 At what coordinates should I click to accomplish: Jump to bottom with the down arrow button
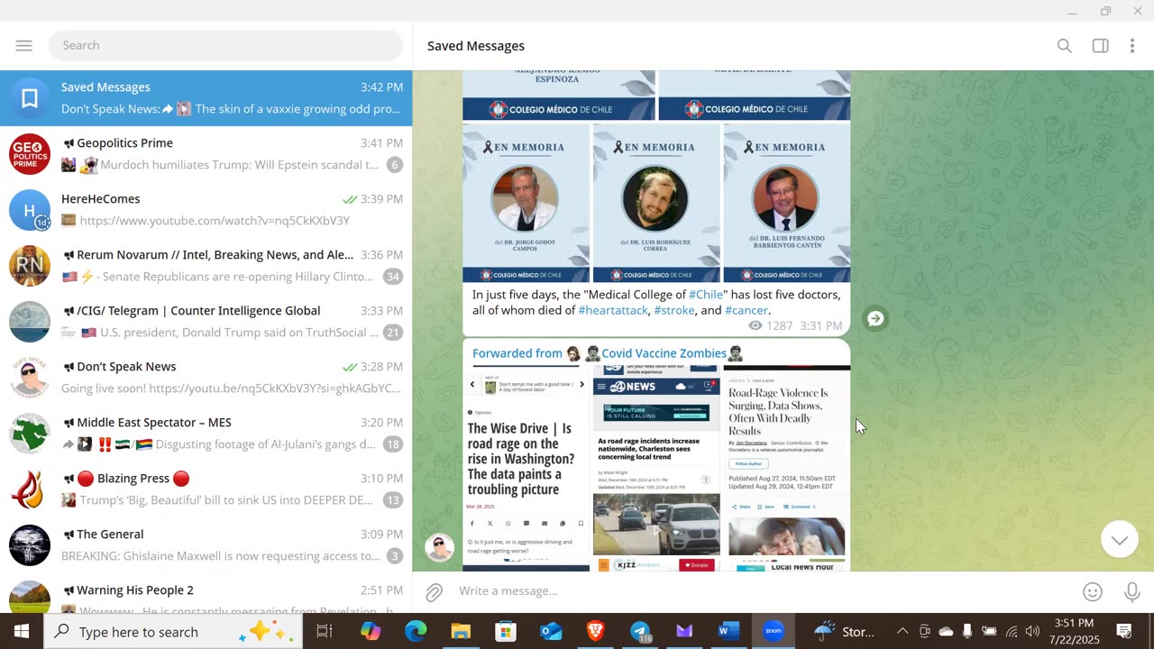pyautogui.click(x=1119, y=539)
